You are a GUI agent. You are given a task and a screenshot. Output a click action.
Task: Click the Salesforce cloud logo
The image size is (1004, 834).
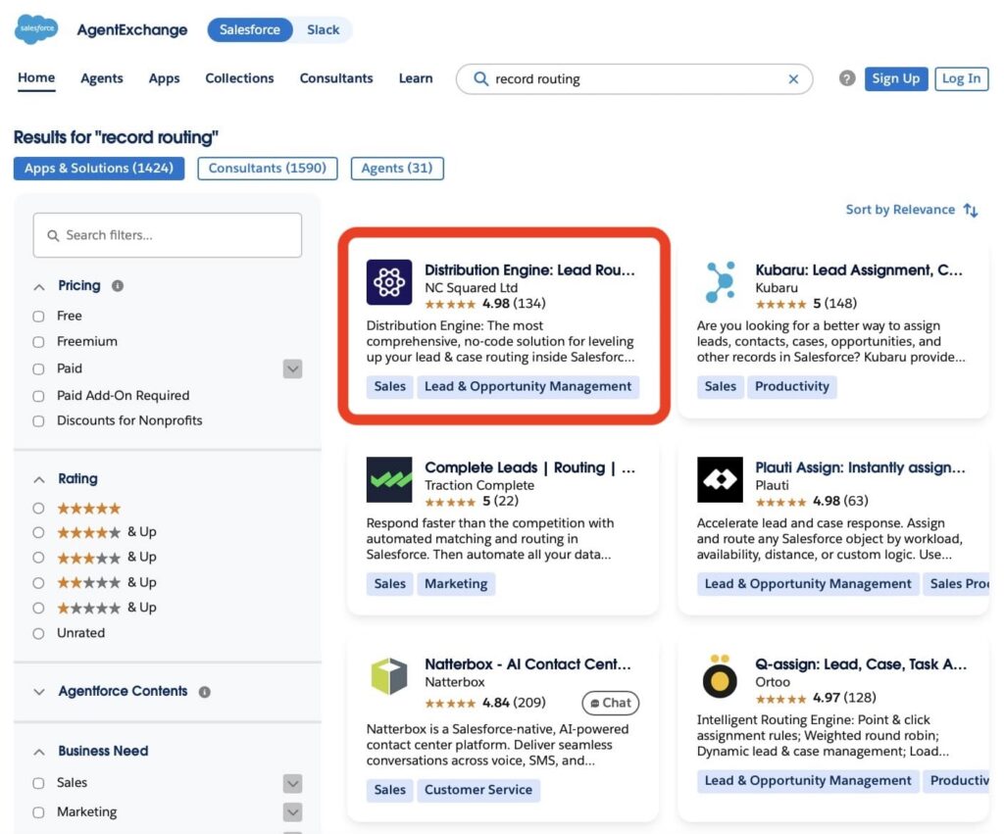[x=36, y=28]
